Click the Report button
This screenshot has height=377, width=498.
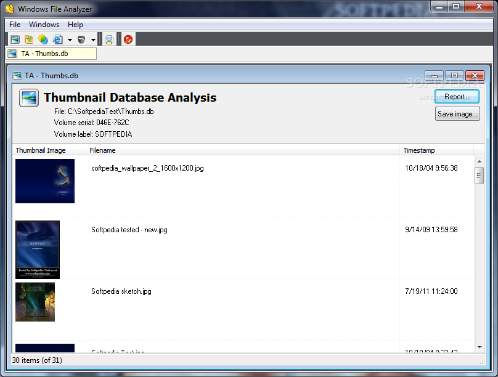click(457, 97)
